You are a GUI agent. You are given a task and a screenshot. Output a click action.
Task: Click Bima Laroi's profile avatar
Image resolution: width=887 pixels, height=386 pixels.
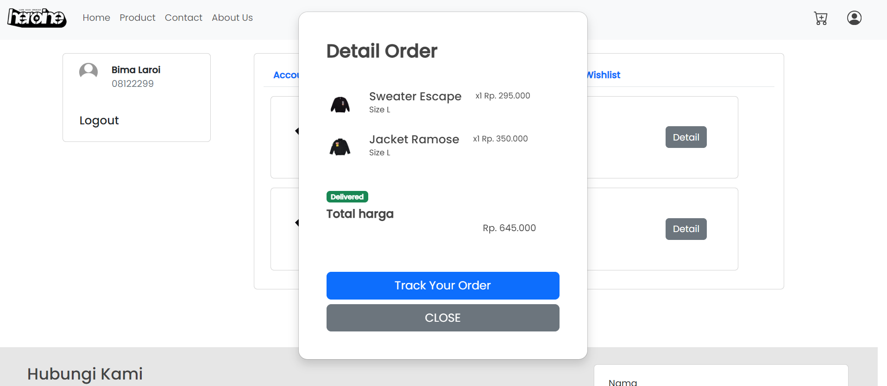coord(88,72)
